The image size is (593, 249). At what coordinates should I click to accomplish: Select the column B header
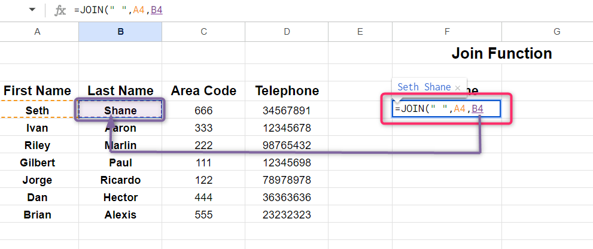120,32
